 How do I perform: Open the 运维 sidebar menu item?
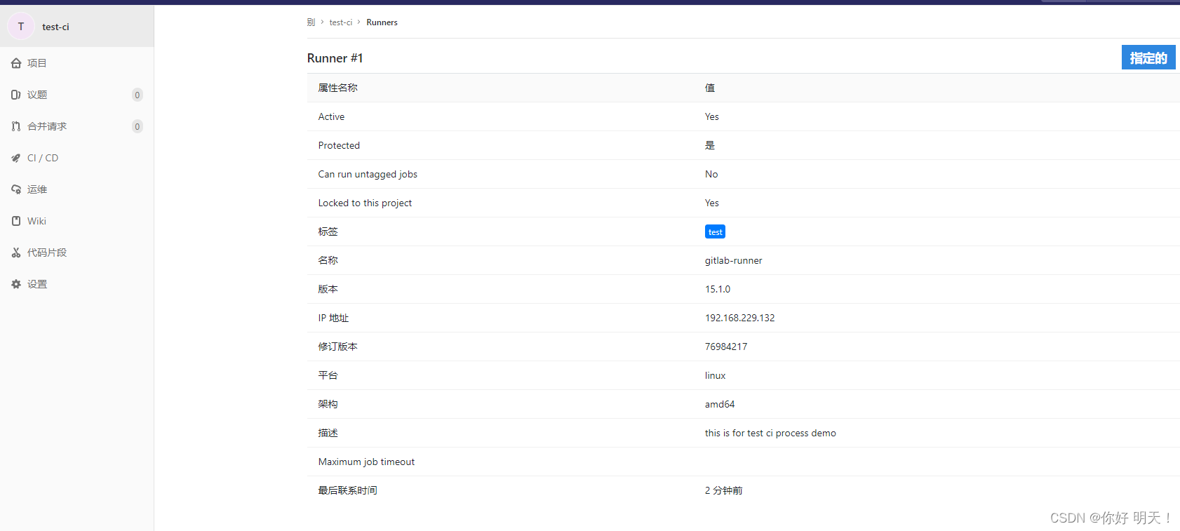[77, 189]
